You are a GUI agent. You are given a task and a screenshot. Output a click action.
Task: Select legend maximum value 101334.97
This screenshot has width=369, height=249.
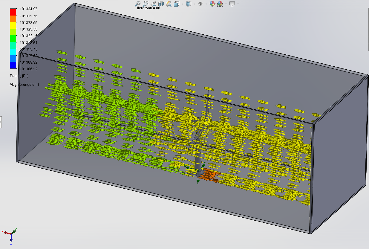click(28, 9)
